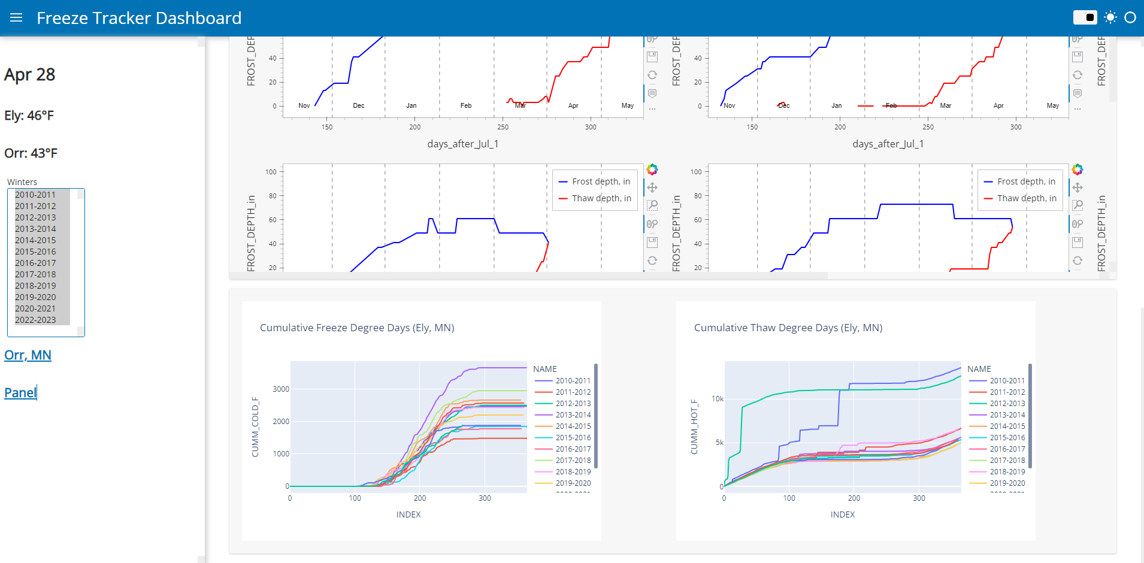1144x563 pixels.
Task: Click Reset tool on lower-left legend plot
Action: 652,261
